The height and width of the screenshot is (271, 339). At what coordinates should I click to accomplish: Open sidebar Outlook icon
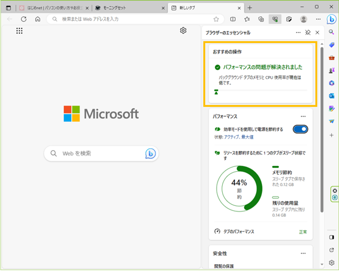click(x=332, y=95)
